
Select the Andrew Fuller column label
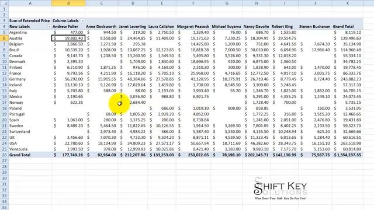tap(68, 27)
